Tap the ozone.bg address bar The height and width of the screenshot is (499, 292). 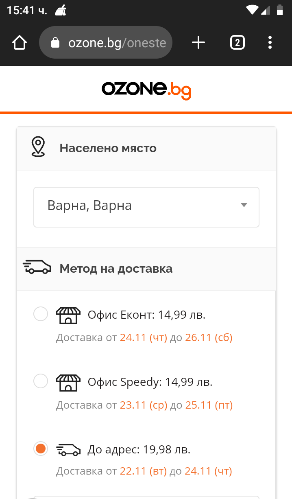pos(117,43)
